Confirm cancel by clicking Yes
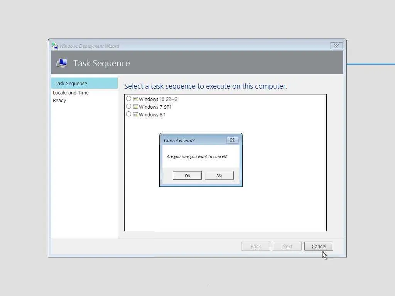This screenshot has height=296, width=395. tap(187, 175)
